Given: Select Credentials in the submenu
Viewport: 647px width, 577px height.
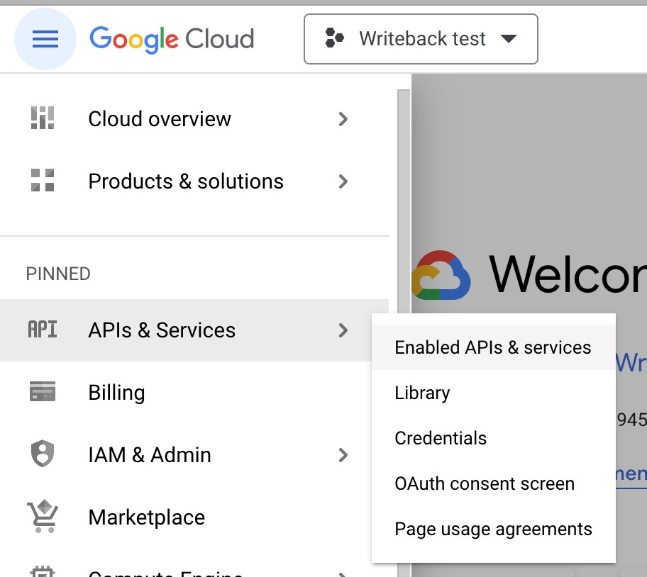Looking at the screenshot, I should [x=441, y=438].
